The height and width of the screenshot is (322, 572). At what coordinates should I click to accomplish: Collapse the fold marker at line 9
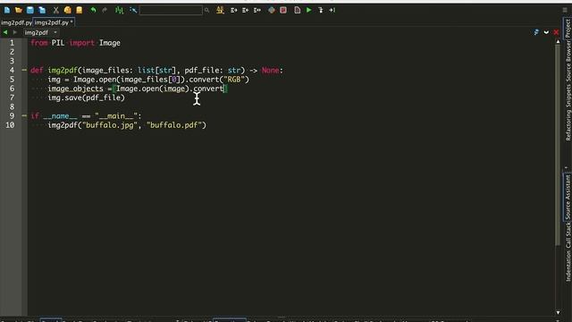point(24,115)
